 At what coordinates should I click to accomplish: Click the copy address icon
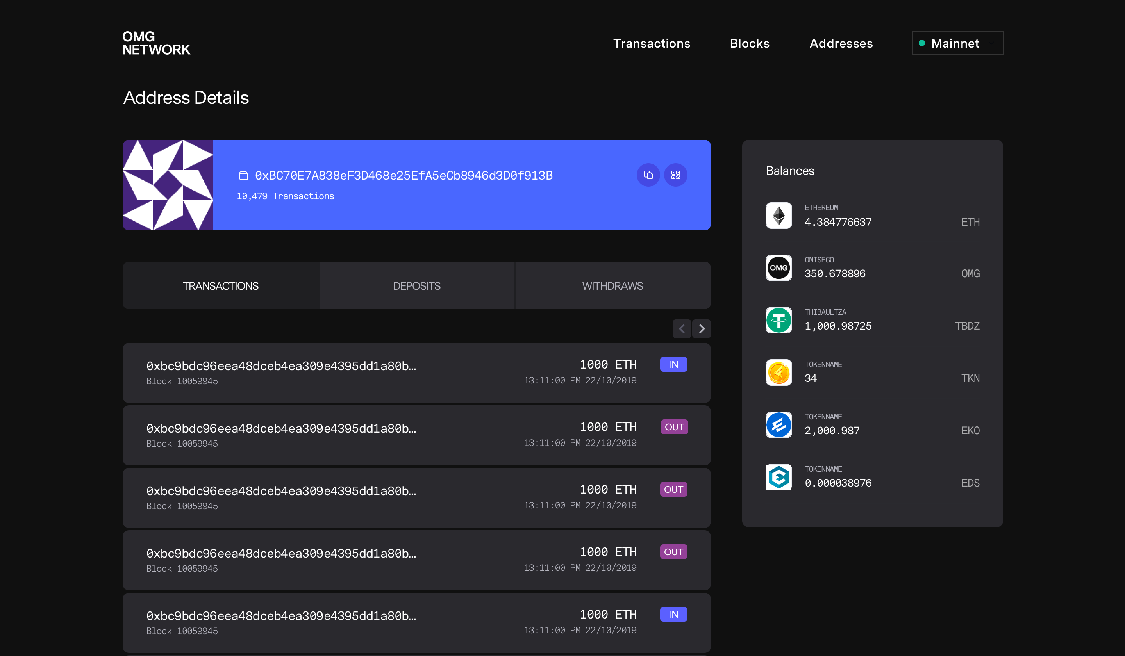648,175
